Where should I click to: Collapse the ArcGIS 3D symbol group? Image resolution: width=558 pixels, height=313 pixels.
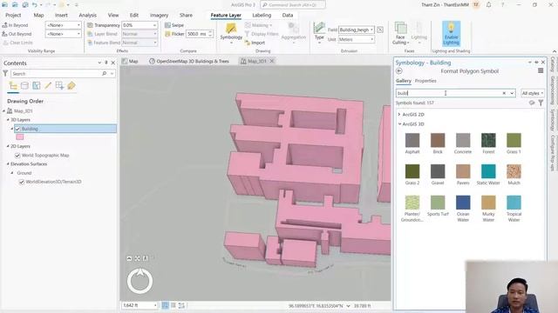[x=399, y=124]
